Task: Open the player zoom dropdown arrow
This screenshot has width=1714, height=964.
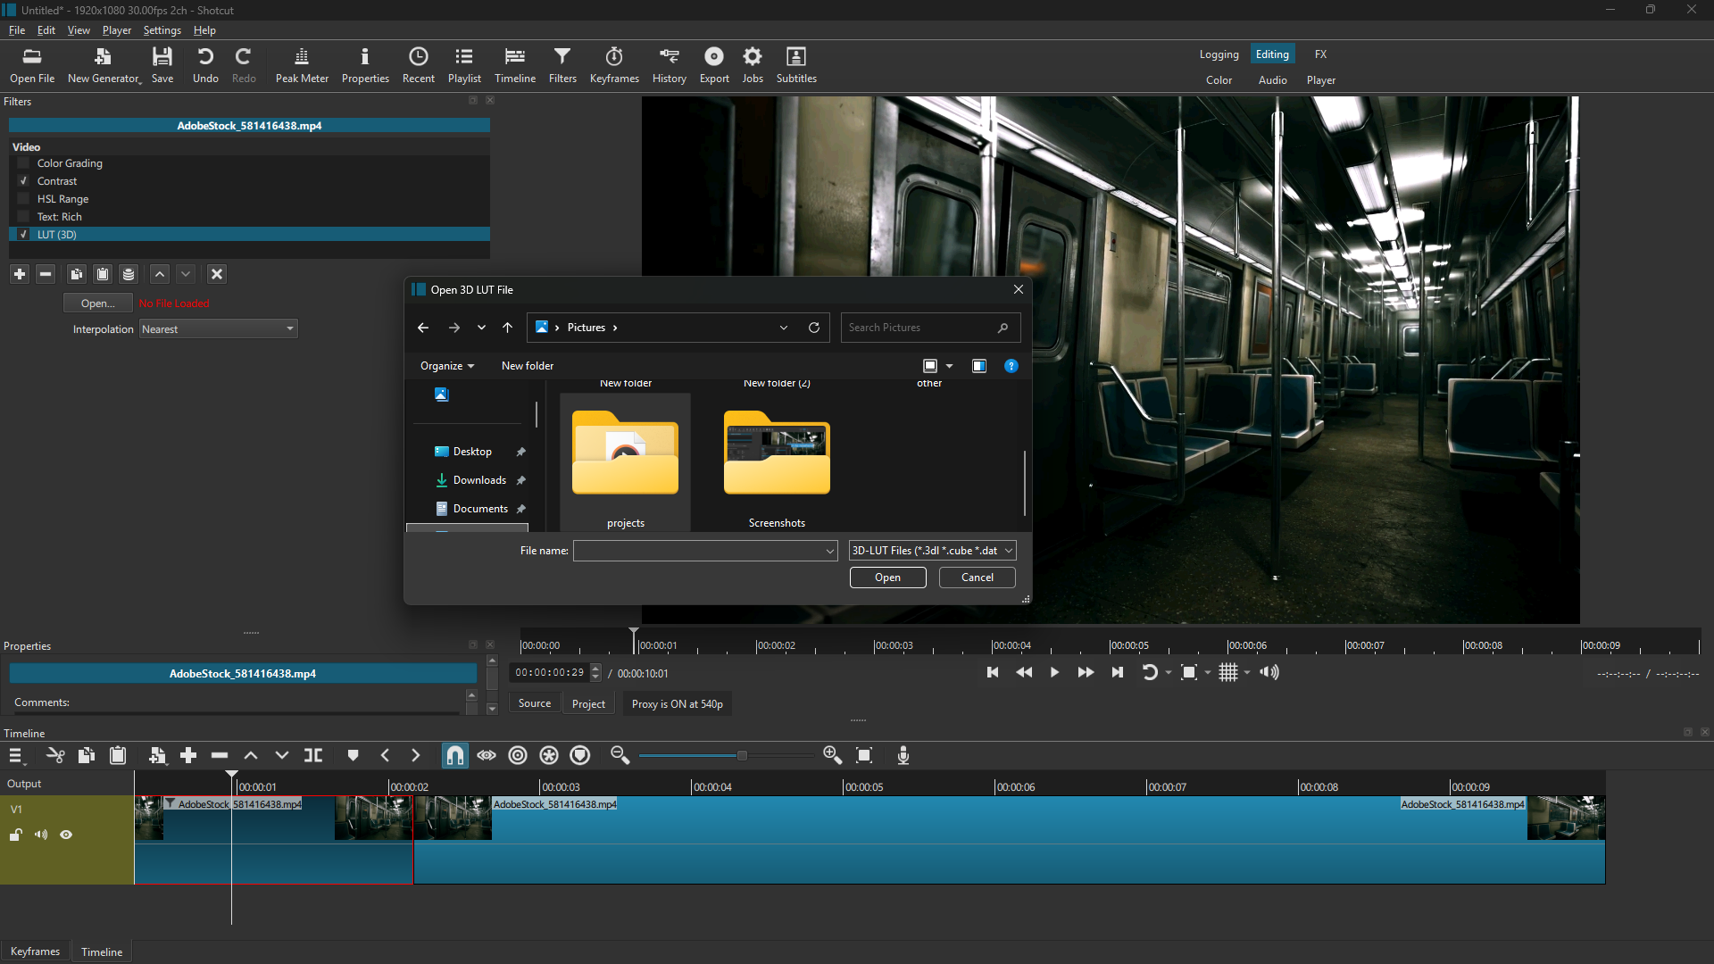Action: 1208,673
